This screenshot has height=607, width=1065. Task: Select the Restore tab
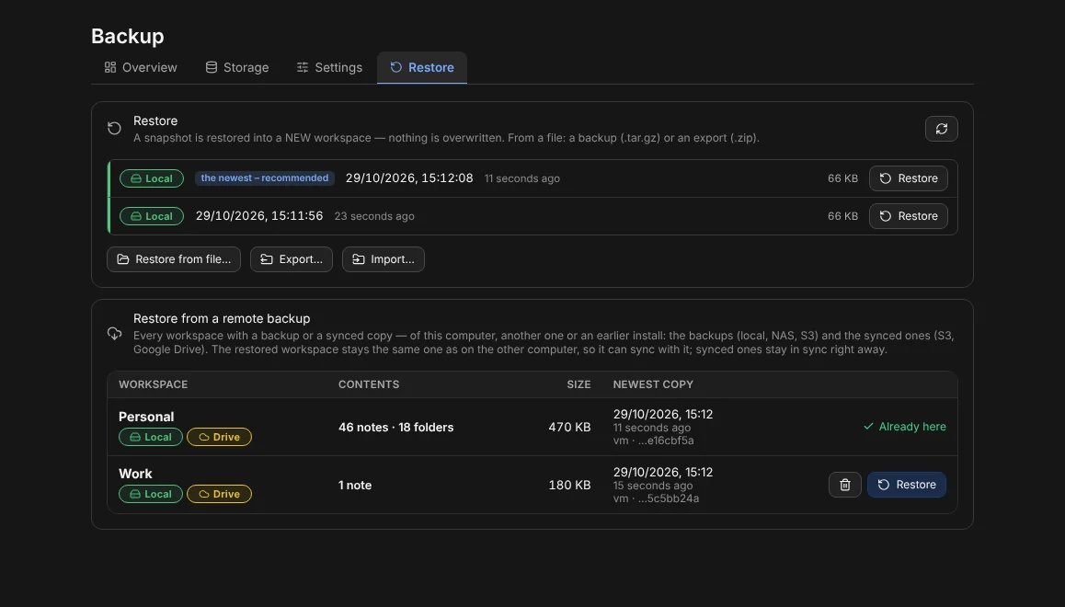(422, 67)
